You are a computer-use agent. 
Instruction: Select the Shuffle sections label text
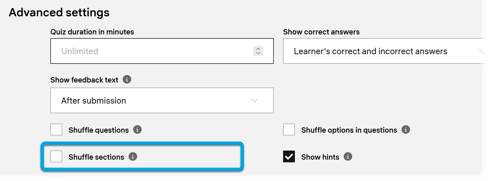coord(96,157)
